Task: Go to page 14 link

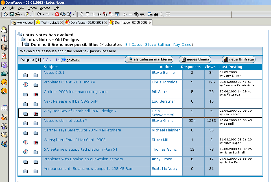Action: (x=58, y=60)
